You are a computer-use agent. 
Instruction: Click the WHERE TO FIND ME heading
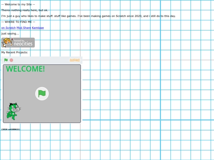[18, 22]
